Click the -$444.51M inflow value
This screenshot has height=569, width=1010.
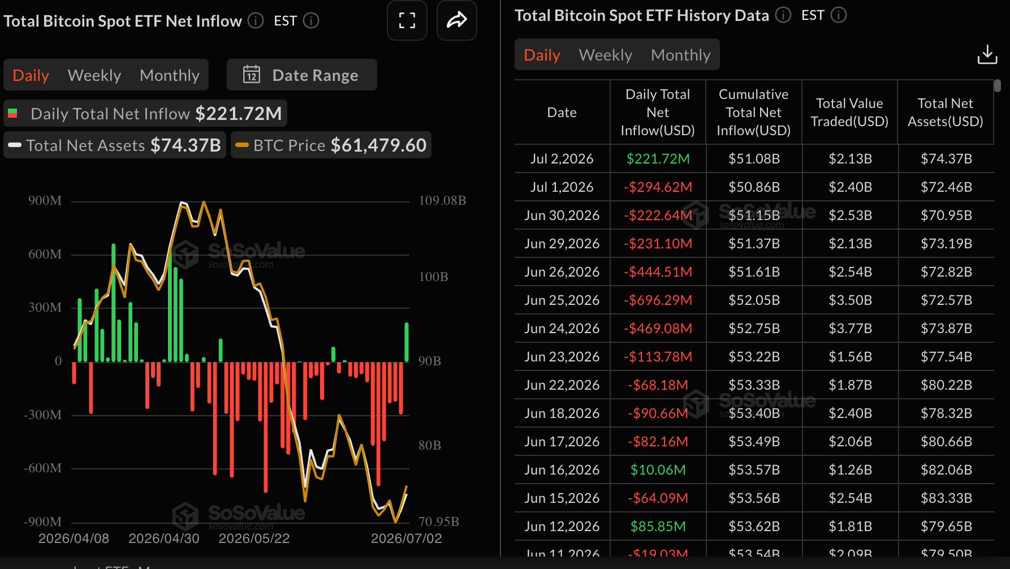(x=658, y=272)
